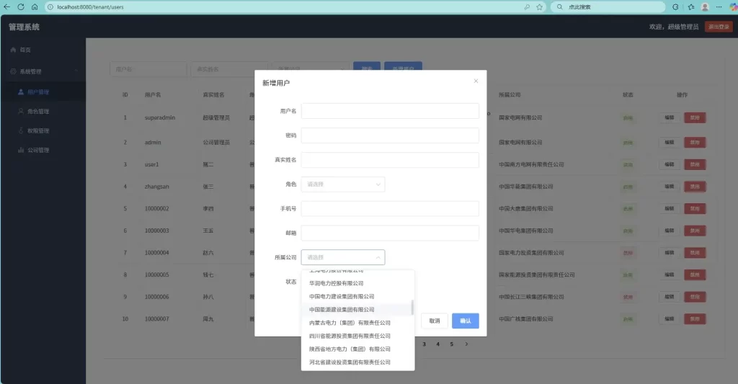The height and width of the screenshot is (384, 738).
Task: Select the 10000005 username cell
Action: (156, 274)
